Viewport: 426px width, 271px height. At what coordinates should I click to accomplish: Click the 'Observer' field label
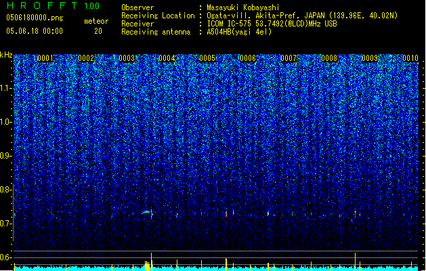tap(137, 7)
